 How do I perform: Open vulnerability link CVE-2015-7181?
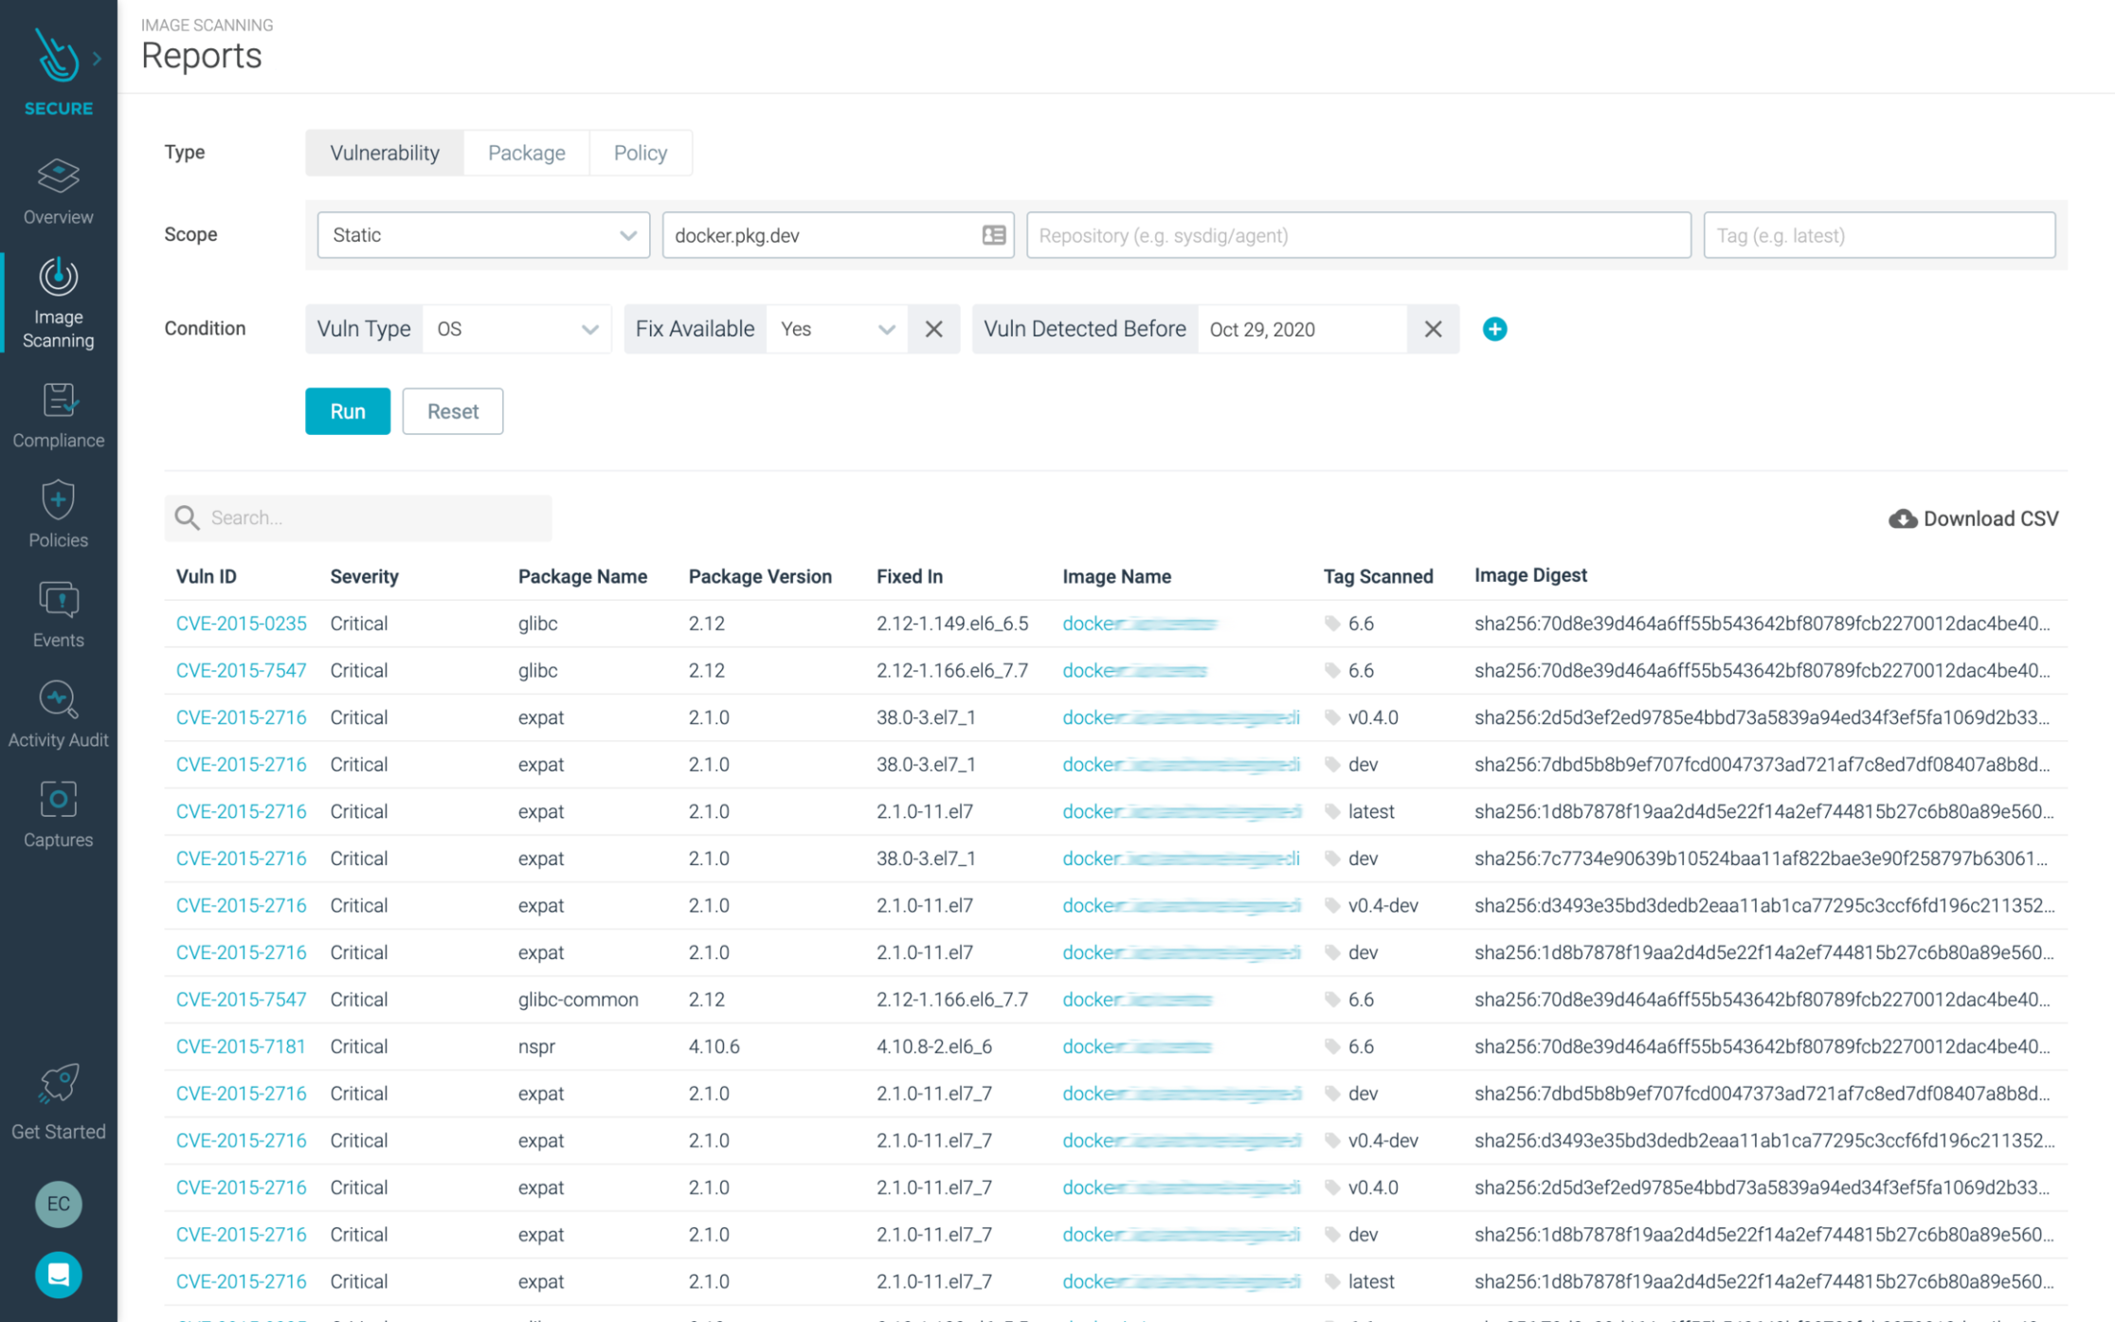[241, 1046]
